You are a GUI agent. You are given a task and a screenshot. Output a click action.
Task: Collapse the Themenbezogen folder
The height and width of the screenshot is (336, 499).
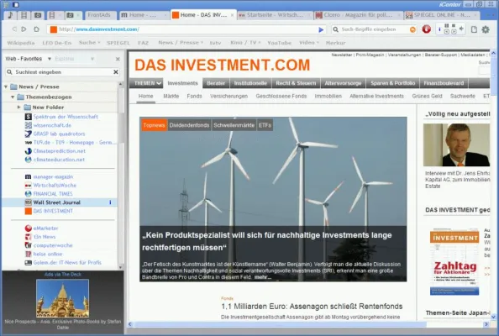tap(13, 97)
